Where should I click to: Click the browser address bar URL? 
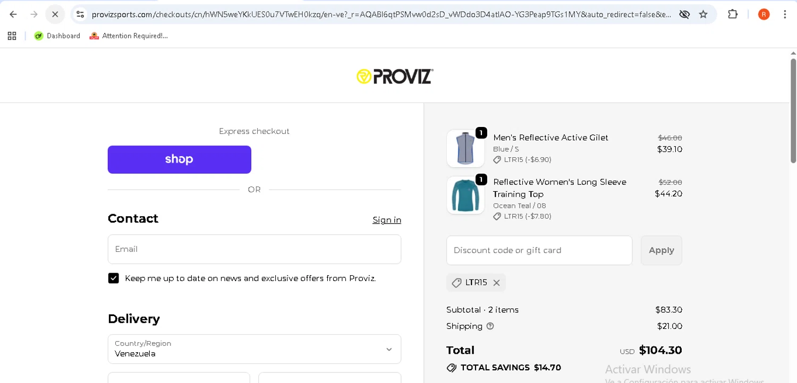381,14
